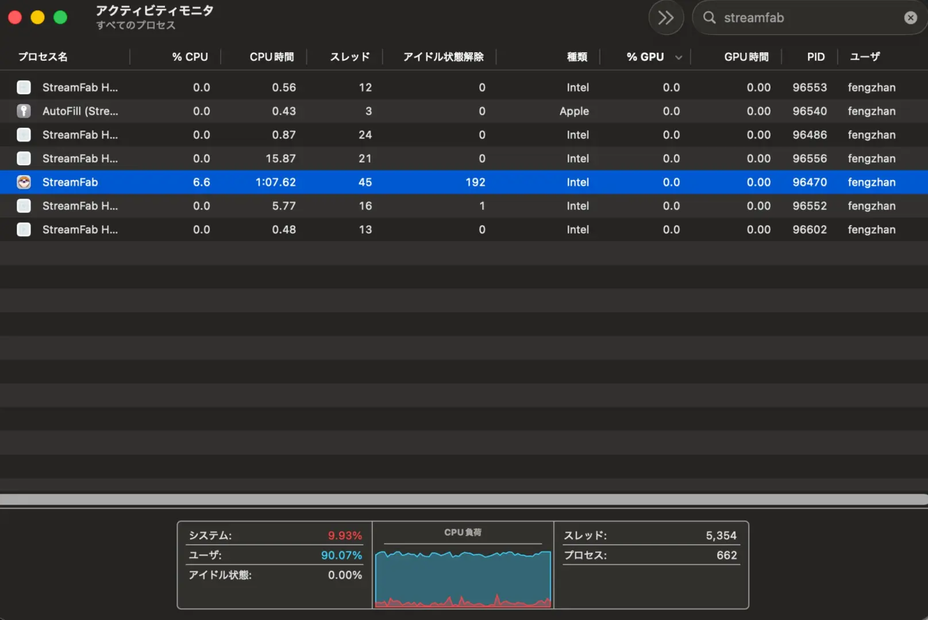Click idle wake-ups value 192

coord(475,182)
